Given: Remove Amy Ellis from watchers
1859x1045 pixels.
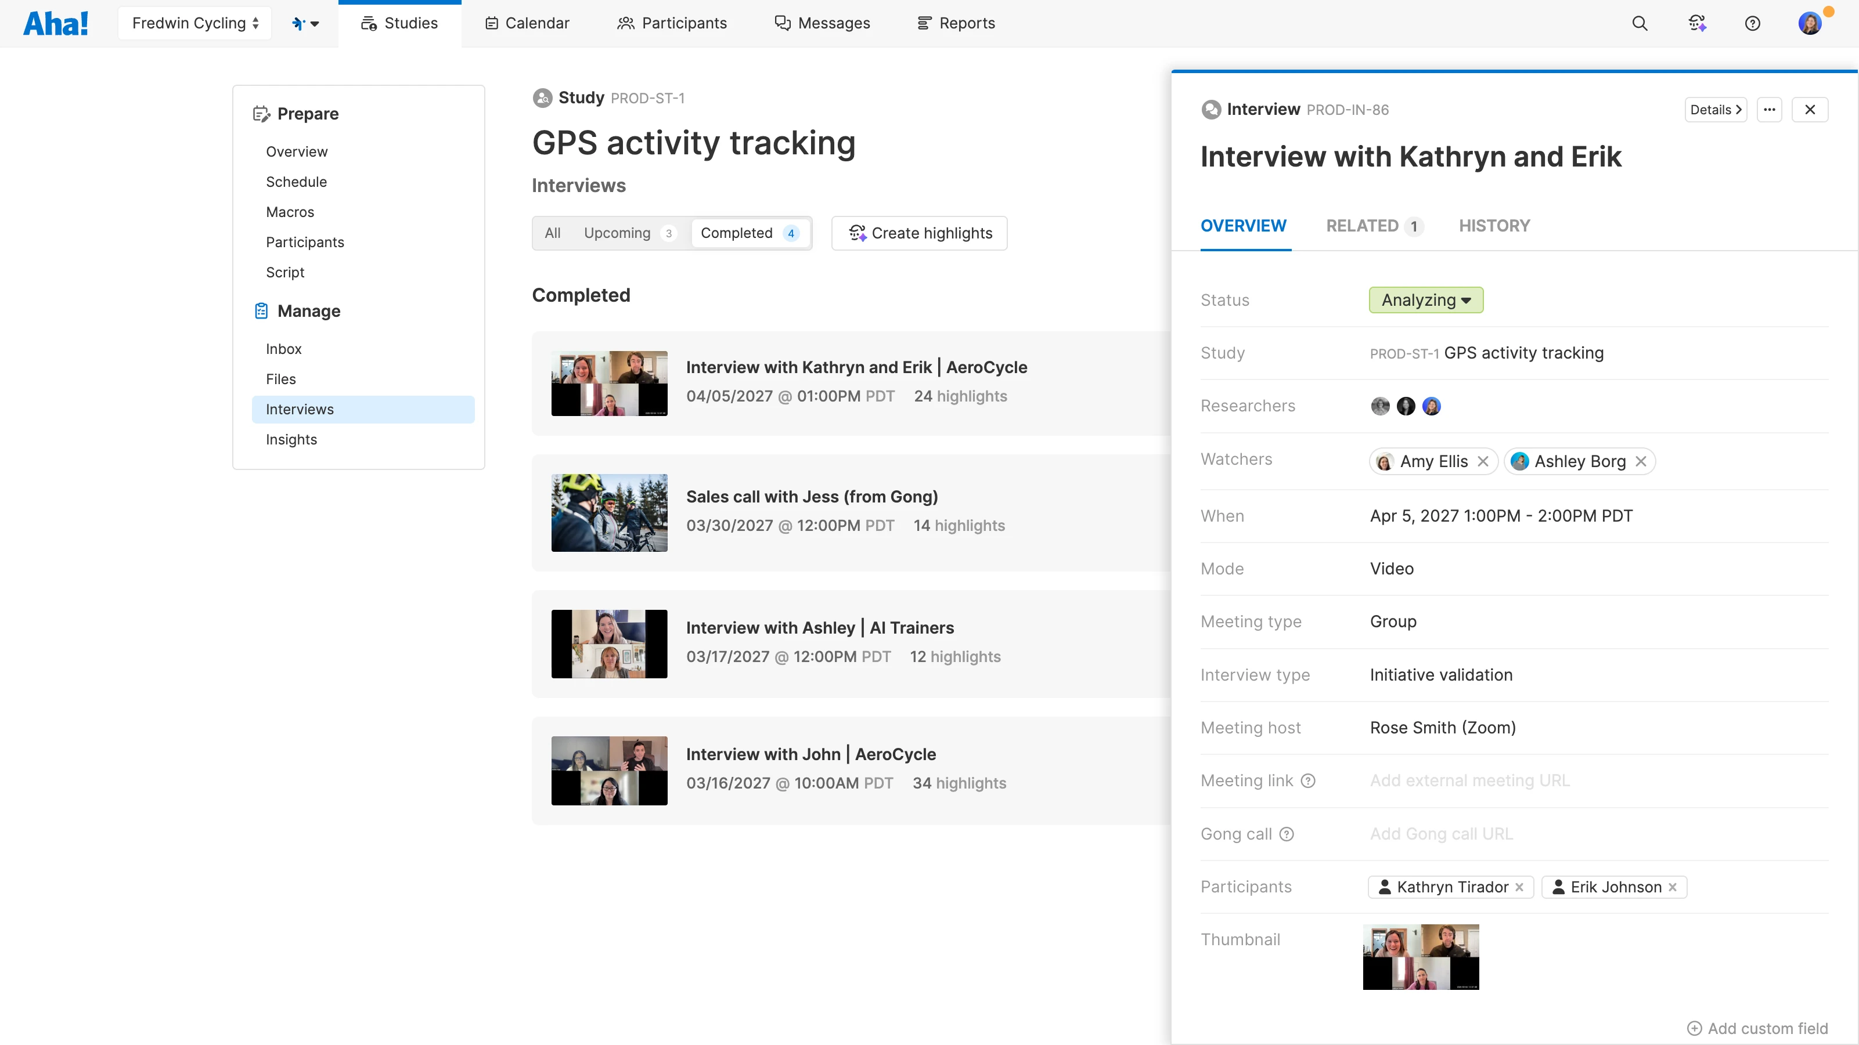Looking at the screenshot, I should click(x=1483, y=461).
